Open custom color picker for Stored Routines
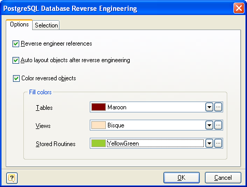The image size is (247, 187). tap(218, 143)
